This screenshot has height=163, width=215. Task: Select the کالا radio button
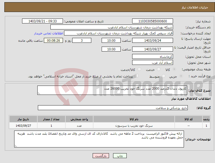tap(174, 69)
